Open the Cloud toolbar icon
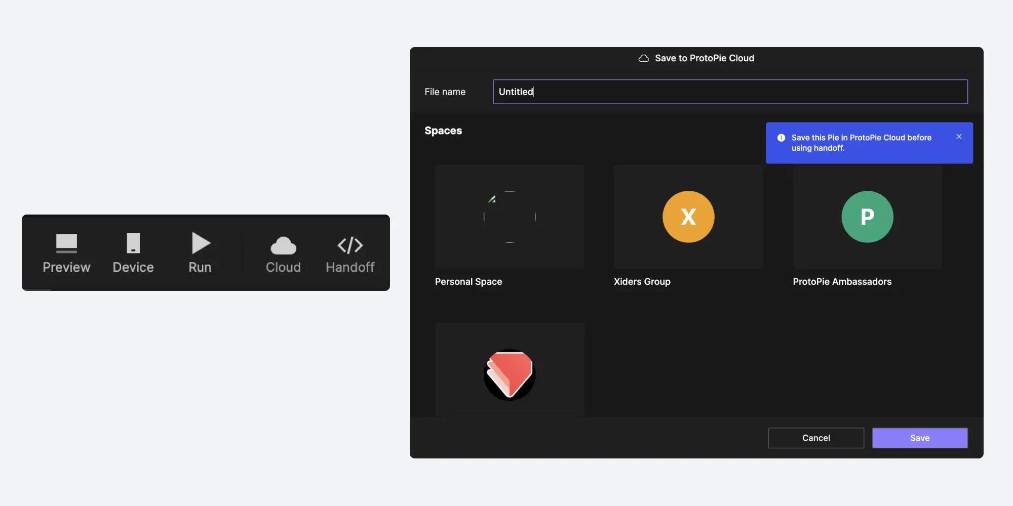Image resolution: width=1013 pixels, height=506 pixels. click(283, 245)
